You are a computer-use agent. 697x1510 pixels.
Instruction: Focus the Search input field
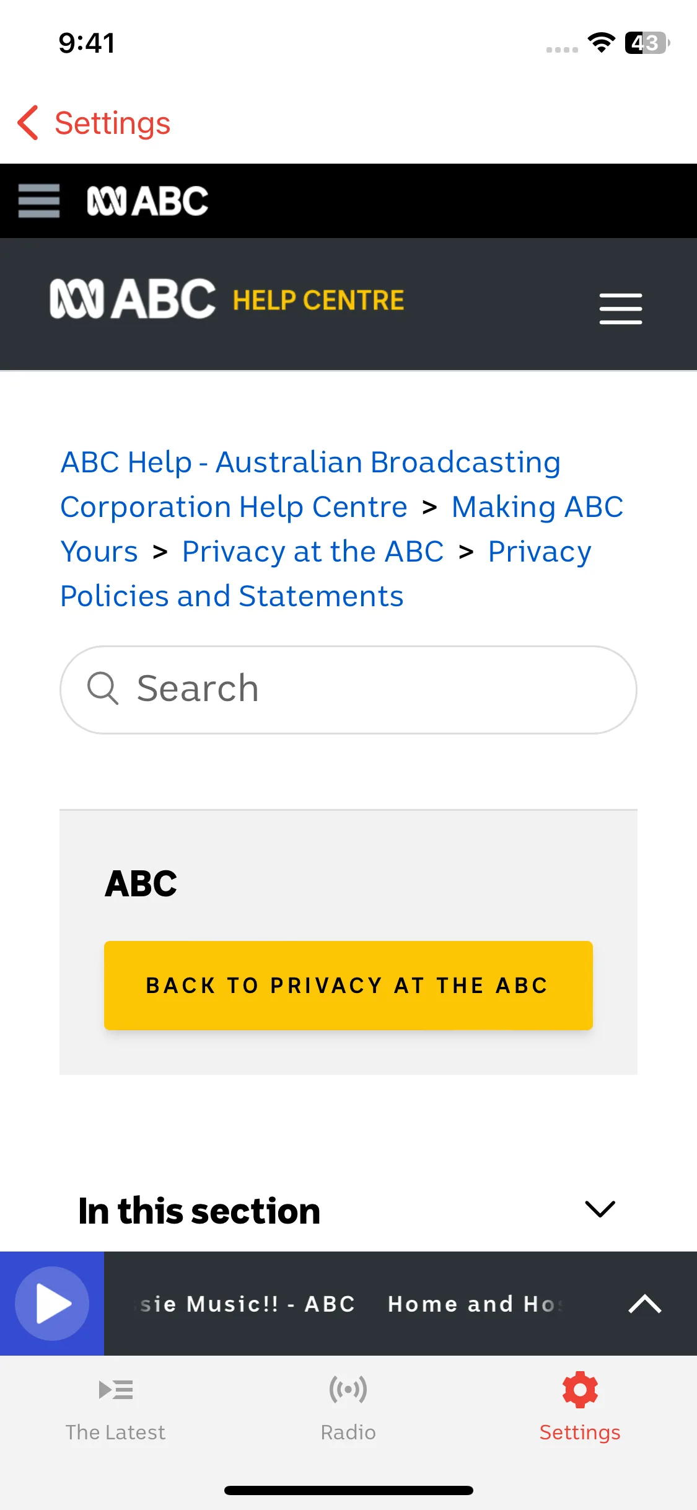348,689
